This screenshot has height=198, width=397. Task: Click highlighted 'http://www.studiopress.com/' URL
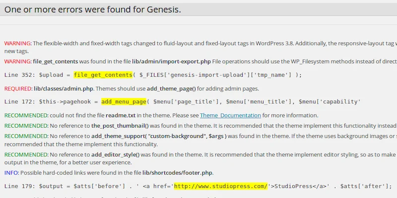(x=221, y=187)
